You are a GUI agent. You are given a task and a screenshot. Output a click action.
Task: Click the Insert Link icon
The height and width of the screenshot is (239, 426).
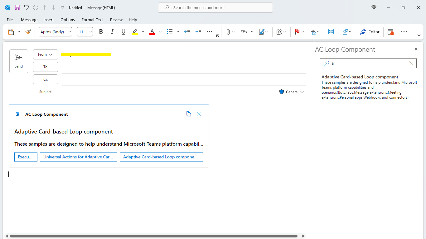point(244,32)
